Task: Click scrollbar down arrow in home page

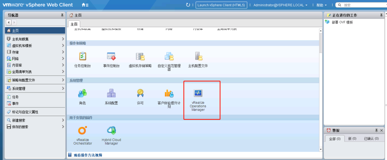Action: pos(321,149)
